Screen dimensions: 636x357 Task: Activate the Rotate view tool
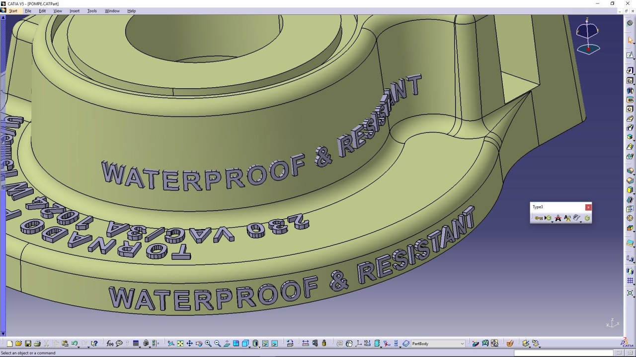click(199, 343)
